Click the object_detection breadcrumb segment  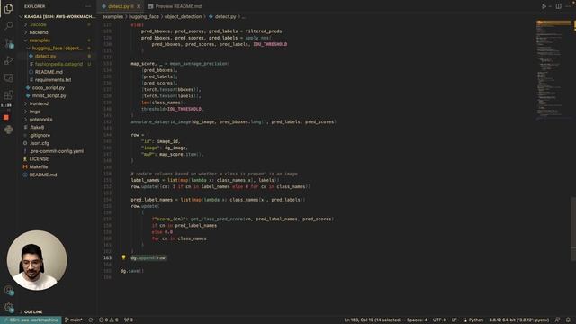(183, 16)
